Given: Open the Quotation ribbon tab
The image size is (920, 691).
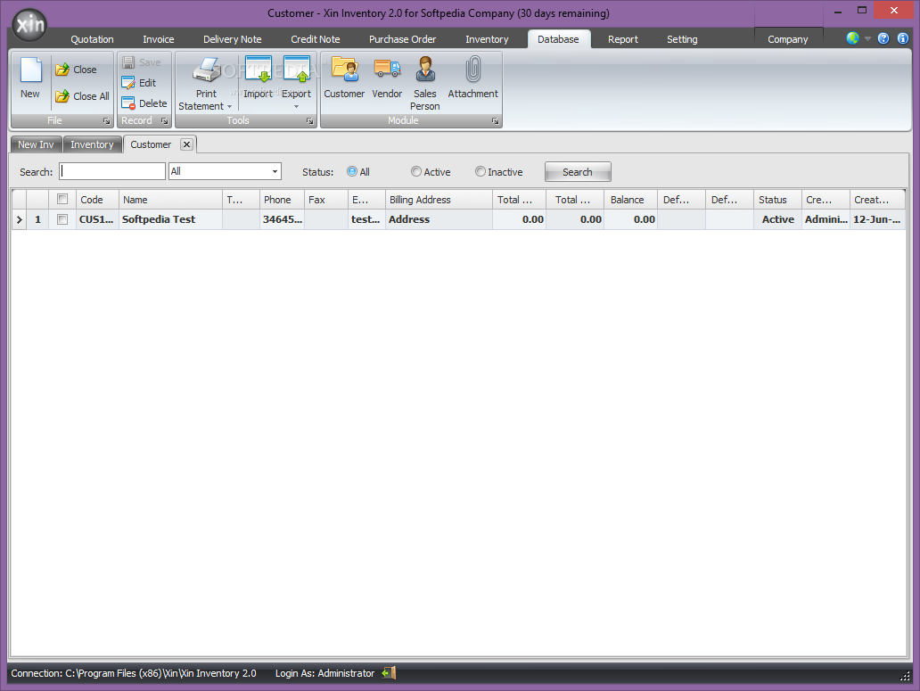Looking at the screenshot, I should (x=92, y=39).
